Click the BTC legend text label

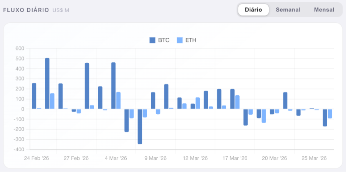164,40
